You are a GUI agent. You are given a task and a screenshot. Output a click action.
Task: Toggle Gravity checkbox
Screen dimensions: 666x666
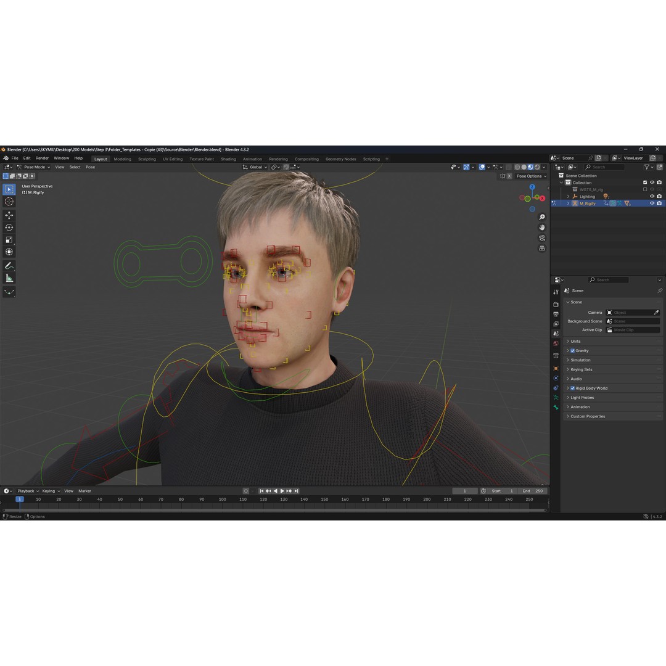click(x=572, y=351)
